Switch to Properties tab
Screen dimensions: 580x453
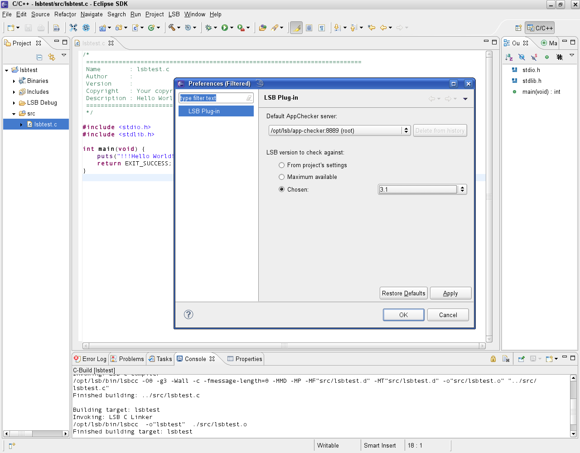click(245, 359)
